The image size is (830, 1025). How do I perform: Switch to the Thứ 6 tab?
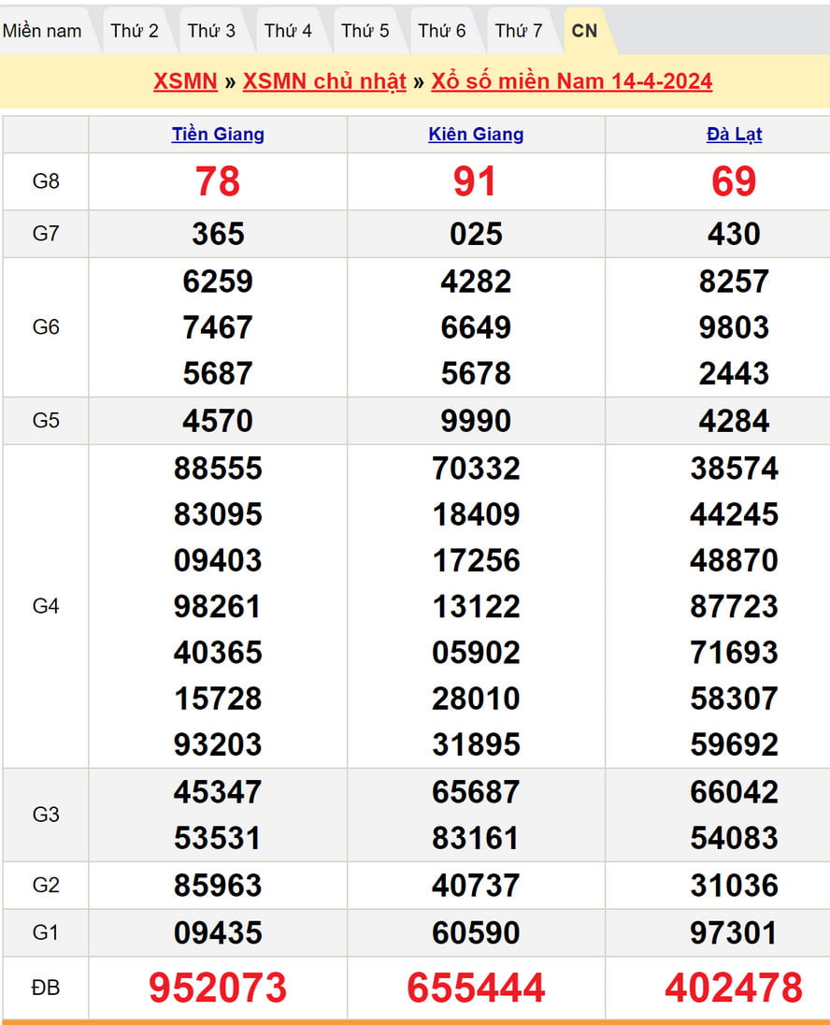tap(441, 31)
